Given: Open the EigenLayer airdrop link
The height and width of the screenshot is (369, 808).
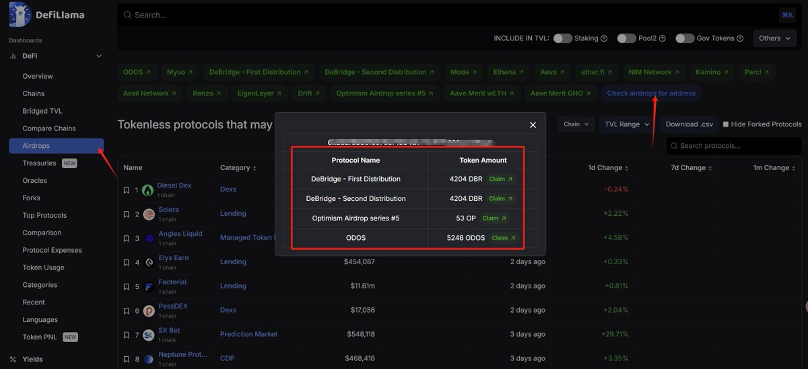Looking at the screenshot, I should (260, 93).
